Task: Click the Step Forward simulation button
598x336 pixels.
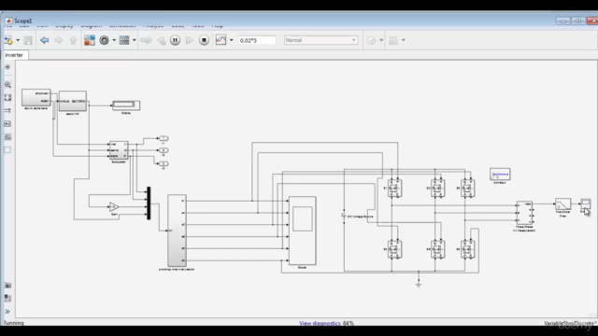Action: pos(189,40)
